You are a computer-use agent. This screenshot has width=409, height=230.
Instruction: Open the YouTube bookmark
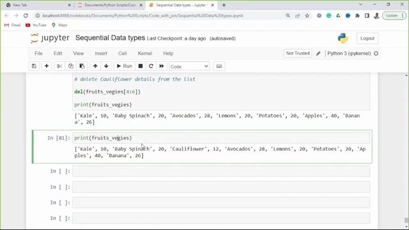(x=36, y=25)
